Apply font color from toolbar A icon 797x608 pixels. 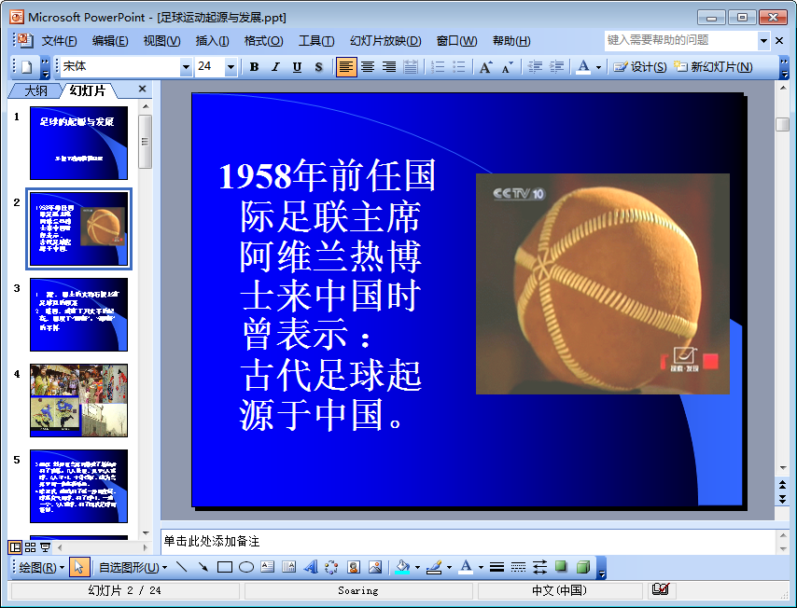tap(583, 66)
